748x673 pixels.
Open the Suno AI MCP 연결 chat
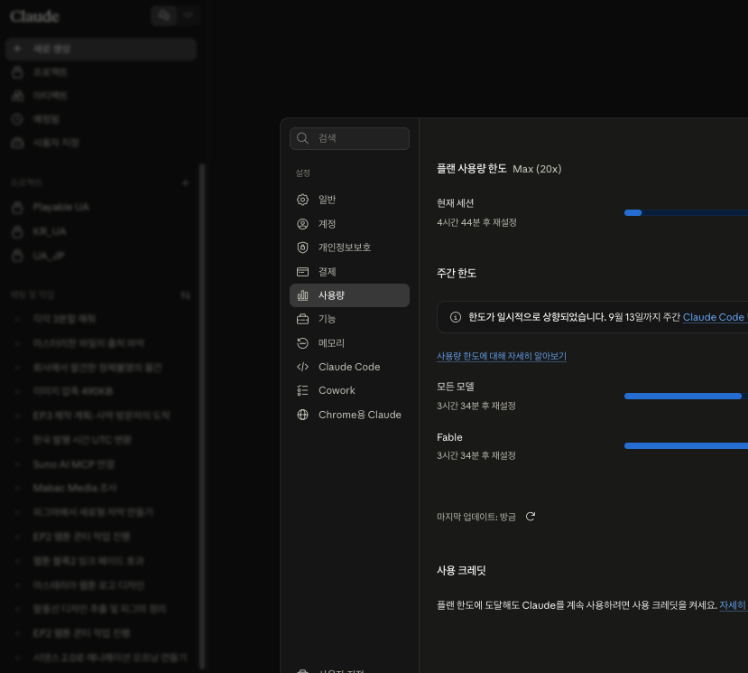(x=101, y=464)
